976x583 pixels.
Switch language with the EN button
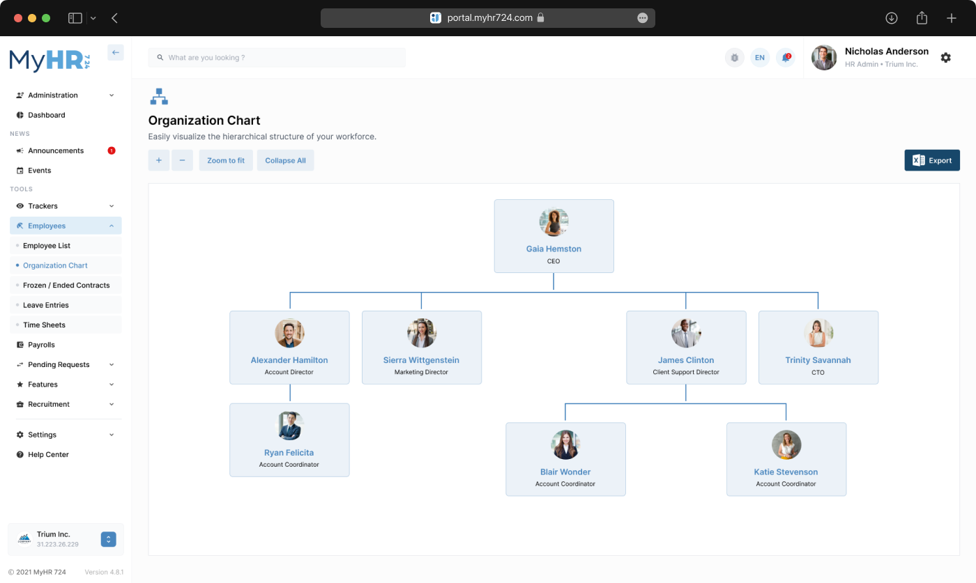tap(760, 58)
